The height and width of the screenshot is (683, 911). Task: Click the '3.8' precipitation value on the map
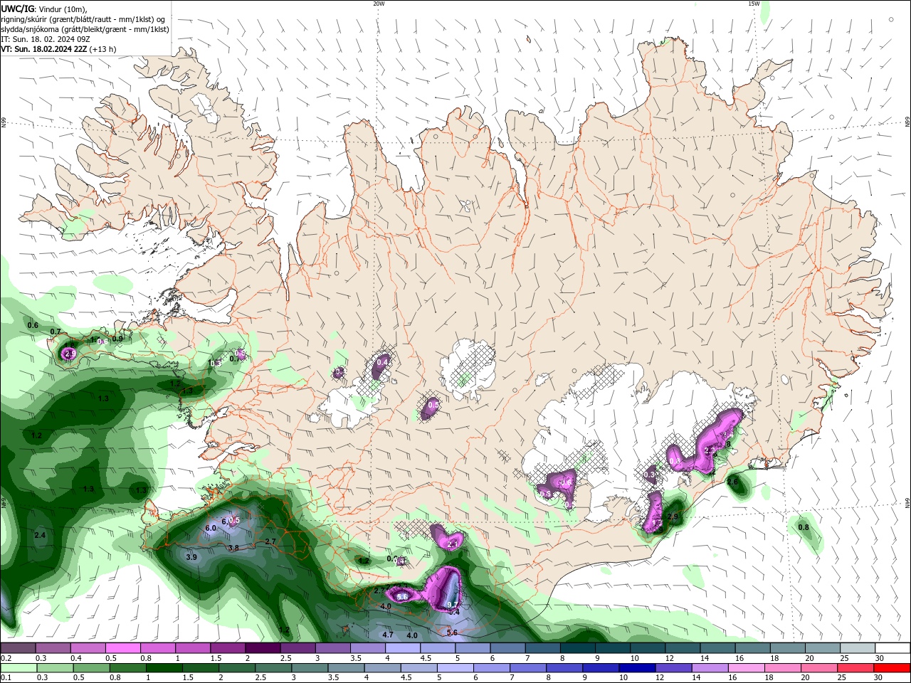(233, 548)
